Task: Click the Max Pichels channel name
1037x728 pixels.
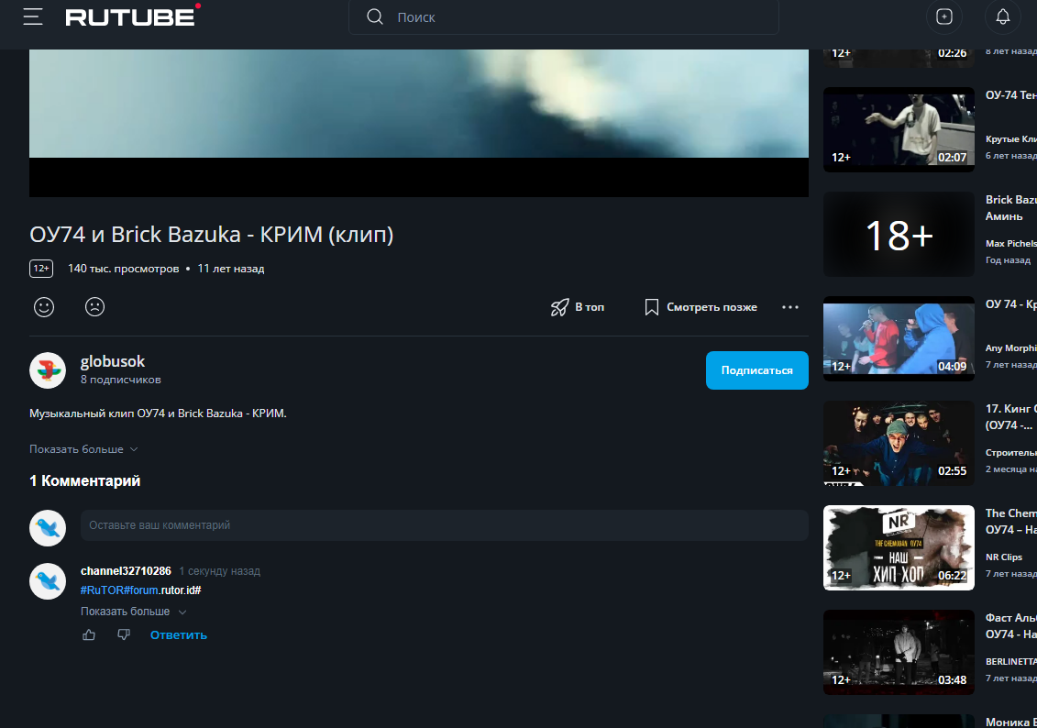Action: tap(1011, 243)
